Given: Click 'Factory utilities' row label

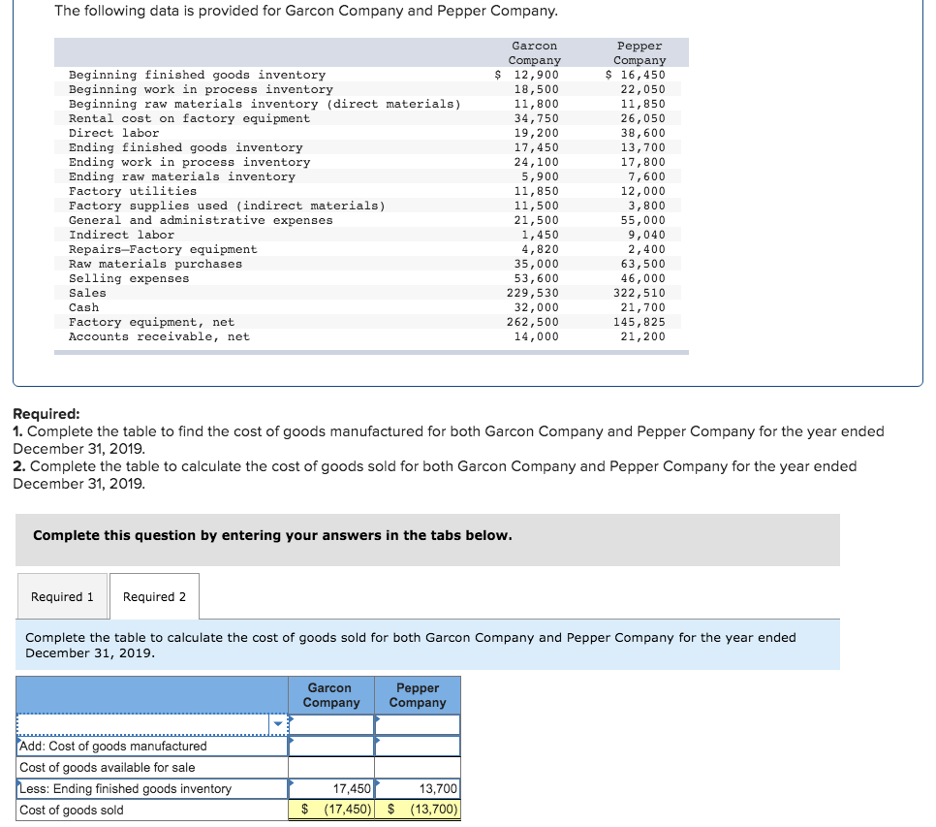Looking at the screenshot, I should click(x=133, y=191).
